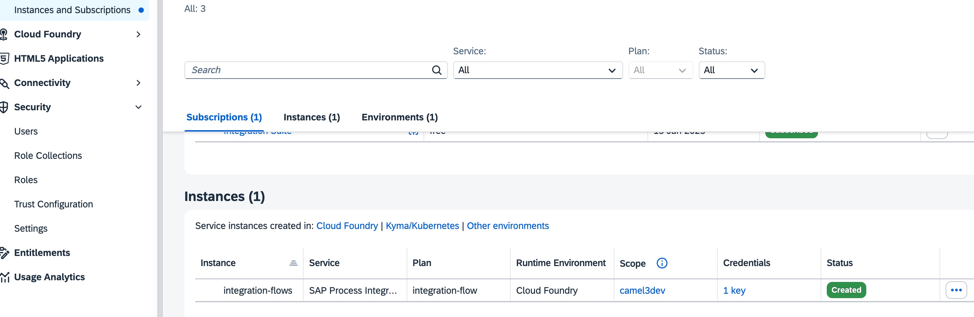Click into the Search input field
This screenshot has width=974, height=317.
pyautogui.click(x=308, y=70)
